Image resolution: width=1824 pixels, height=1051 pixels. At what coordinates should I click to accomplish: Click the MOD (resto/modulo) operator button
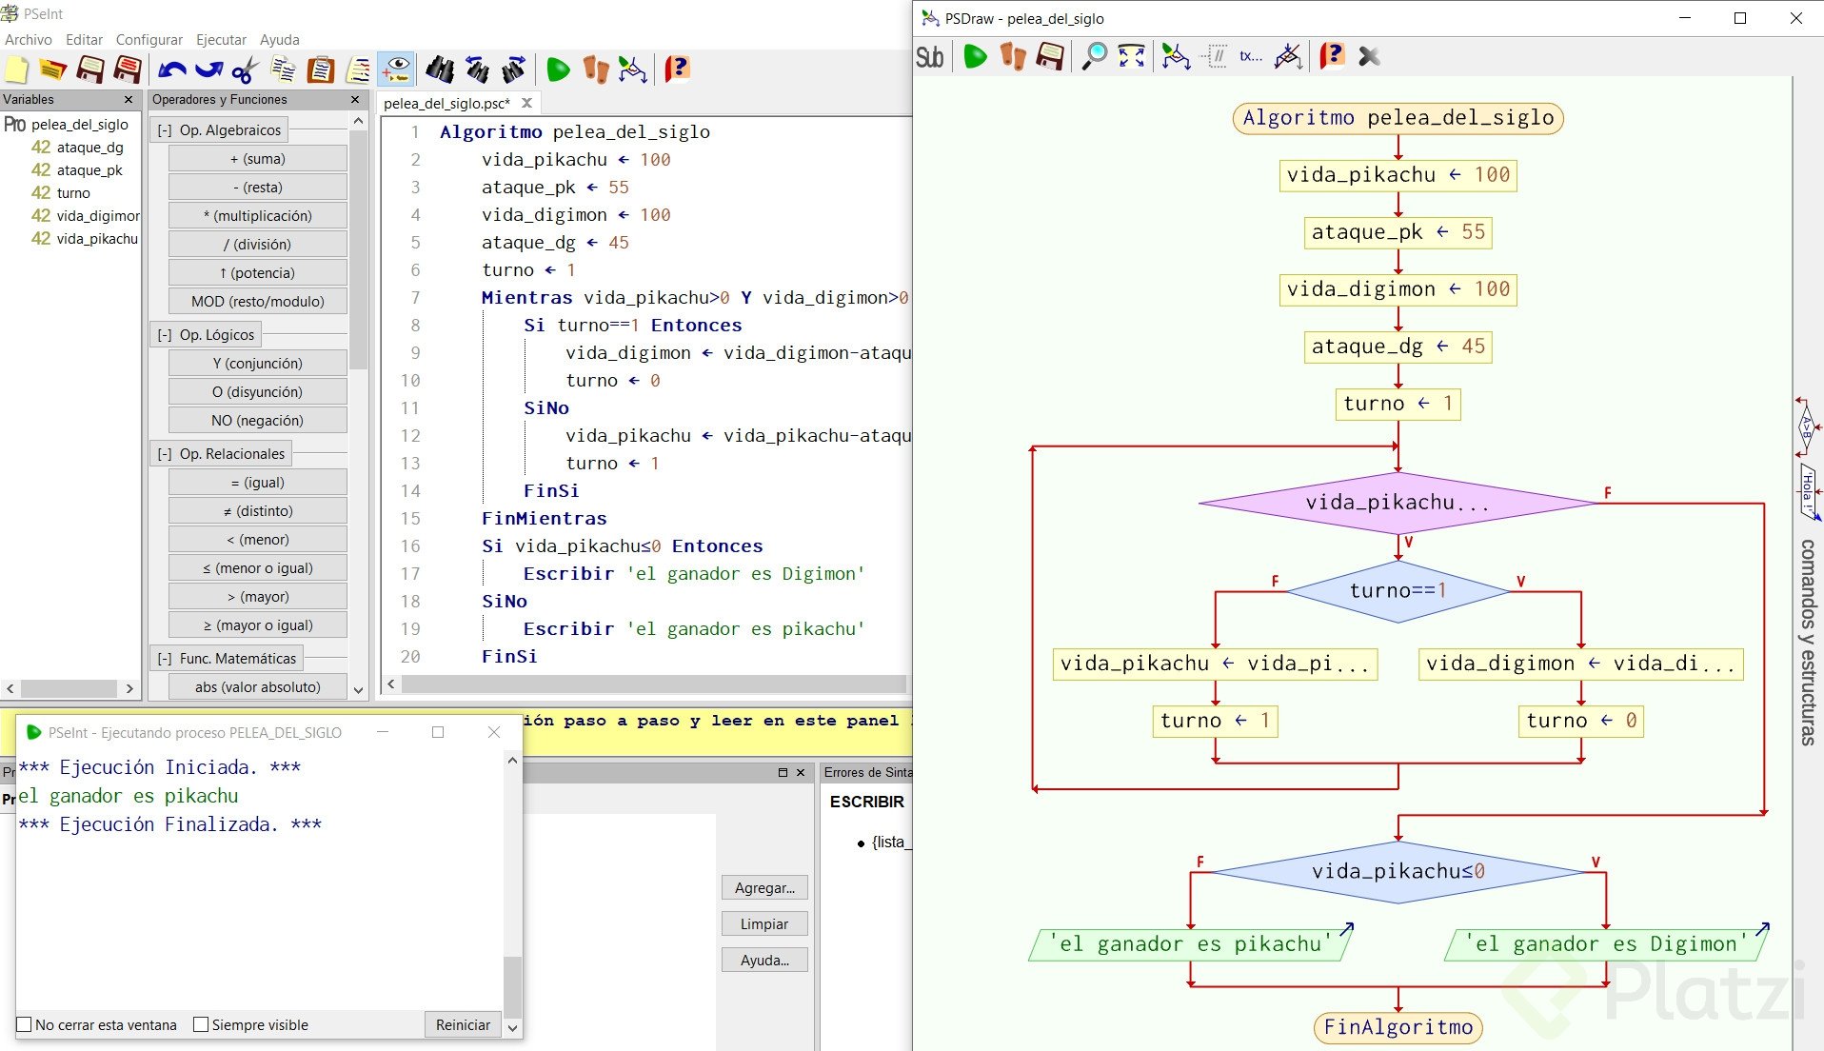click(x=257, y=302)
